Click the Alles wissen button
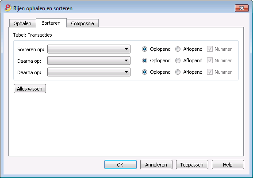The image size is (253, 178). click(x=30, y=89)
